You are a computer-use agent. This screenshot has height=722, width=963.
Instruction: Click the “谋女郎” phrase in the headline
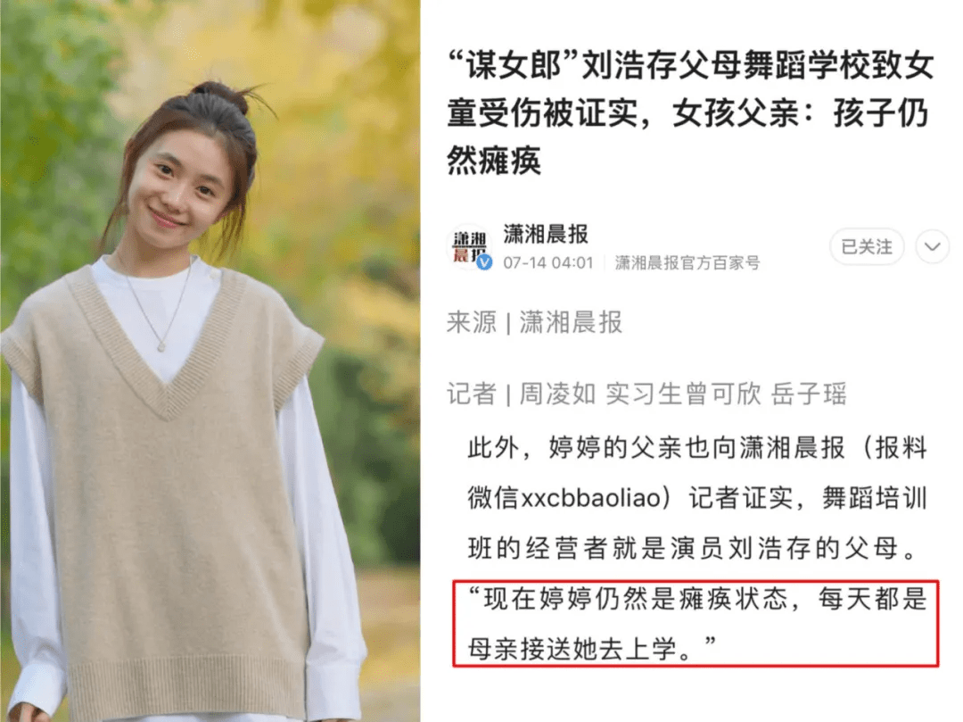[x=514, y=65]
